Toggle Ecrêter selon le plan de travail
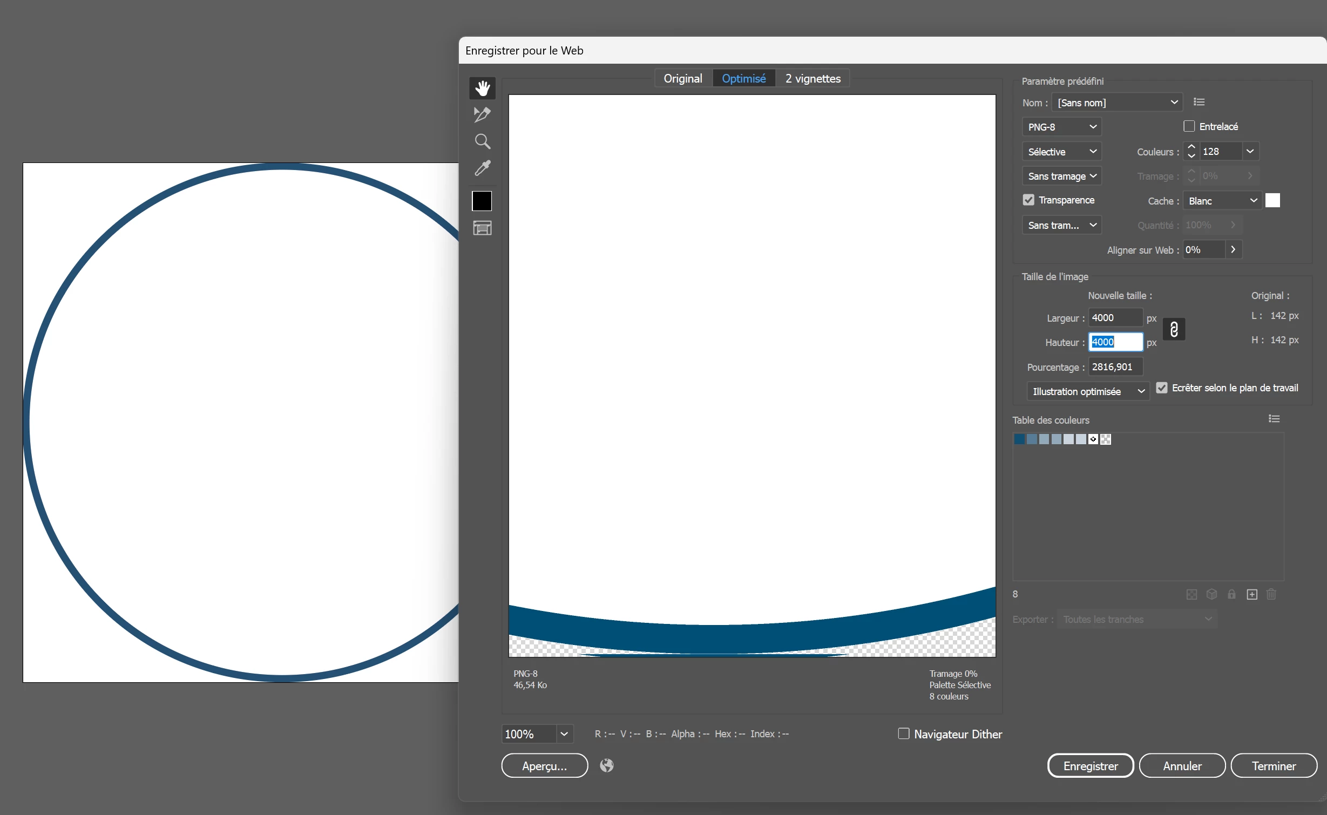Viewport: 1327px width, 815px height. [x=1162, y=388]
